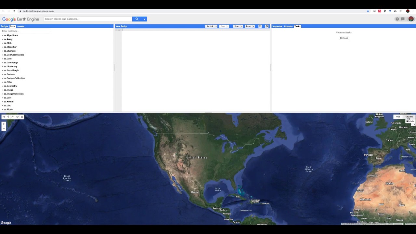This screenshot has width=416, height=234.
Task: Select ee.Geometry in the docs list
Action: pyautogui.click(x=10, y=86)
